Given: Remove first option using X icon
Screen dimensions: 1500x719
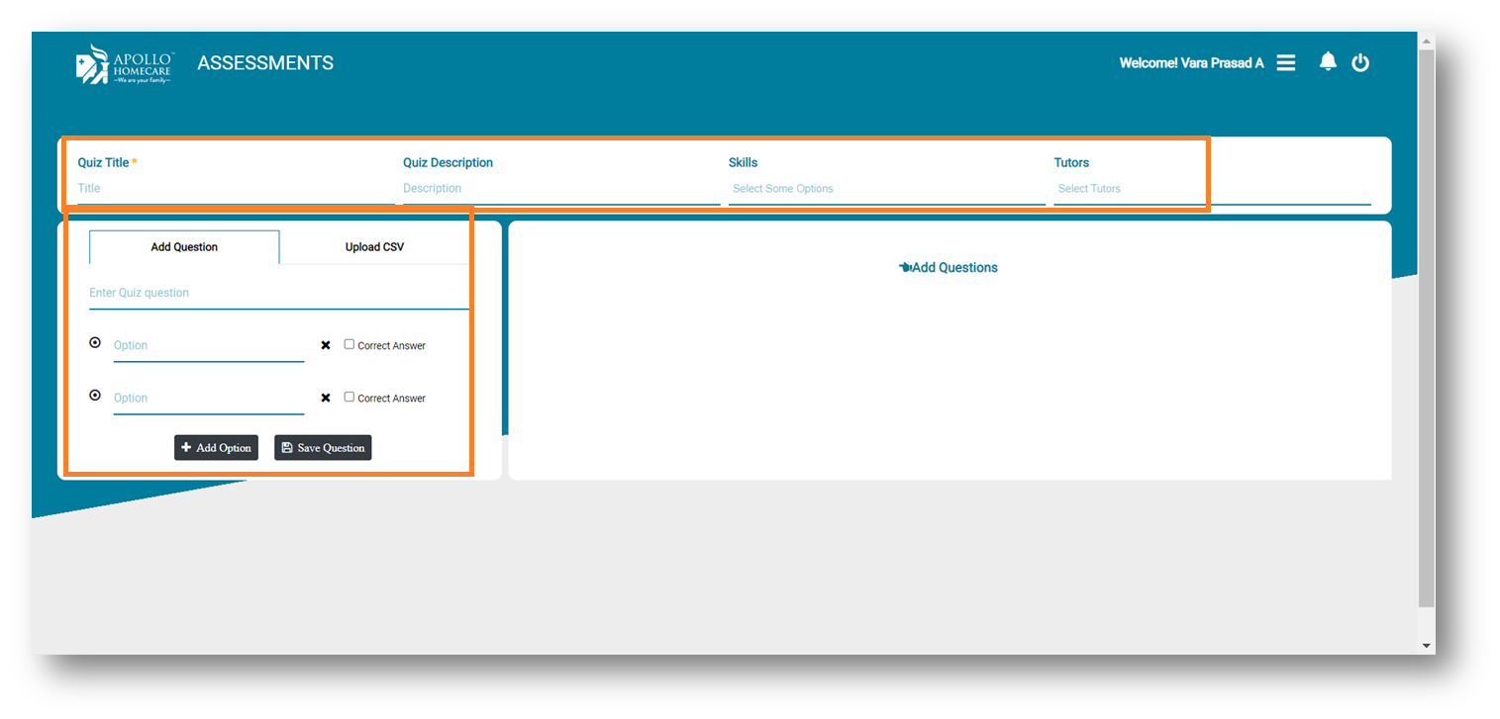Looking at the screenshot, I should click(326, 345).
